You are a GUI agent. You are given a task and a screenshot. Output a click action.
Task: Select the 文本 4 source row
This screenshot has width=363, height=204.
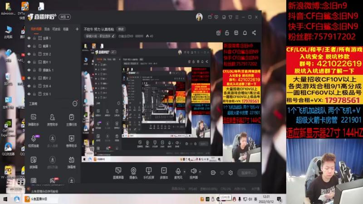click(53, 86)
